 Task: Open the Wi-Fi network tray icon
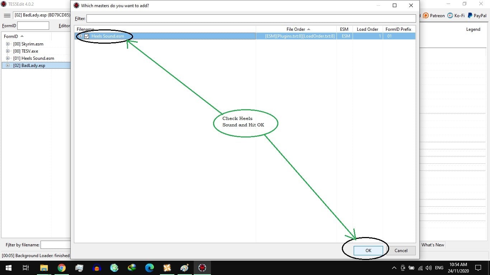(x=420, y=268)
